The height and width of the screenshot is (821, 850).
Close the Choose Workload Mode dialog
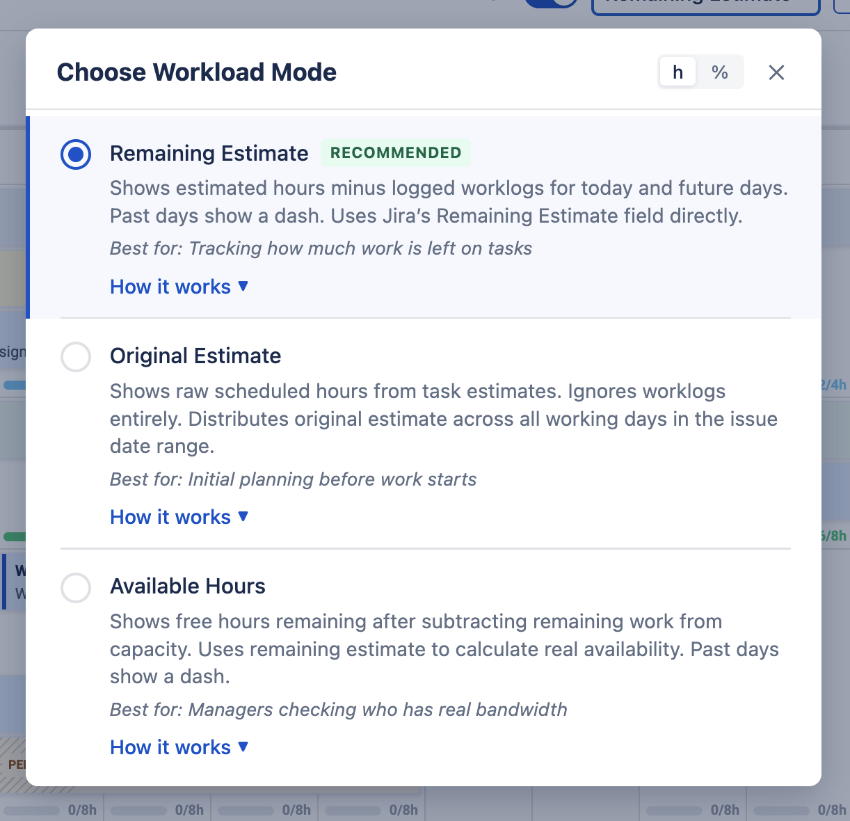pyautogui.click(x=776, y=72)
